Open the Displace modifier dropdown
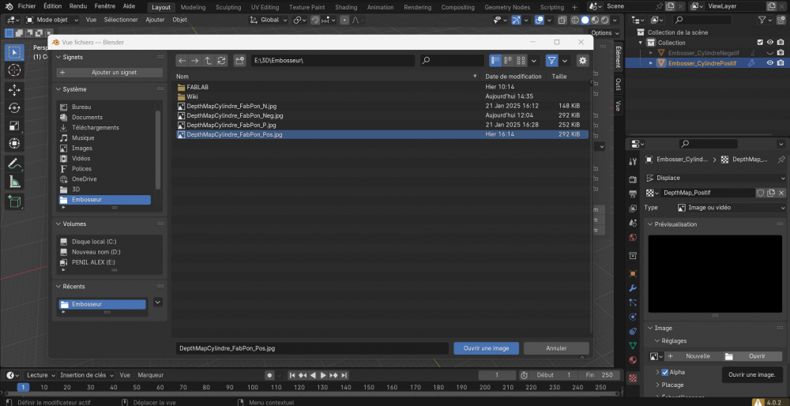Viewport: 790px width, 406px height. (715, 178)
